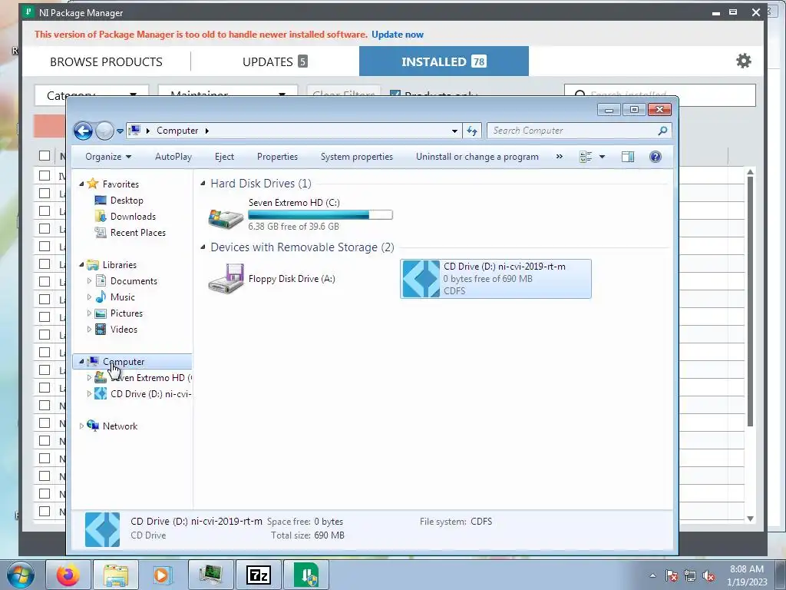
Task: Select Floppy Disk Drive (A:) icon
Action: pos(226,278)
